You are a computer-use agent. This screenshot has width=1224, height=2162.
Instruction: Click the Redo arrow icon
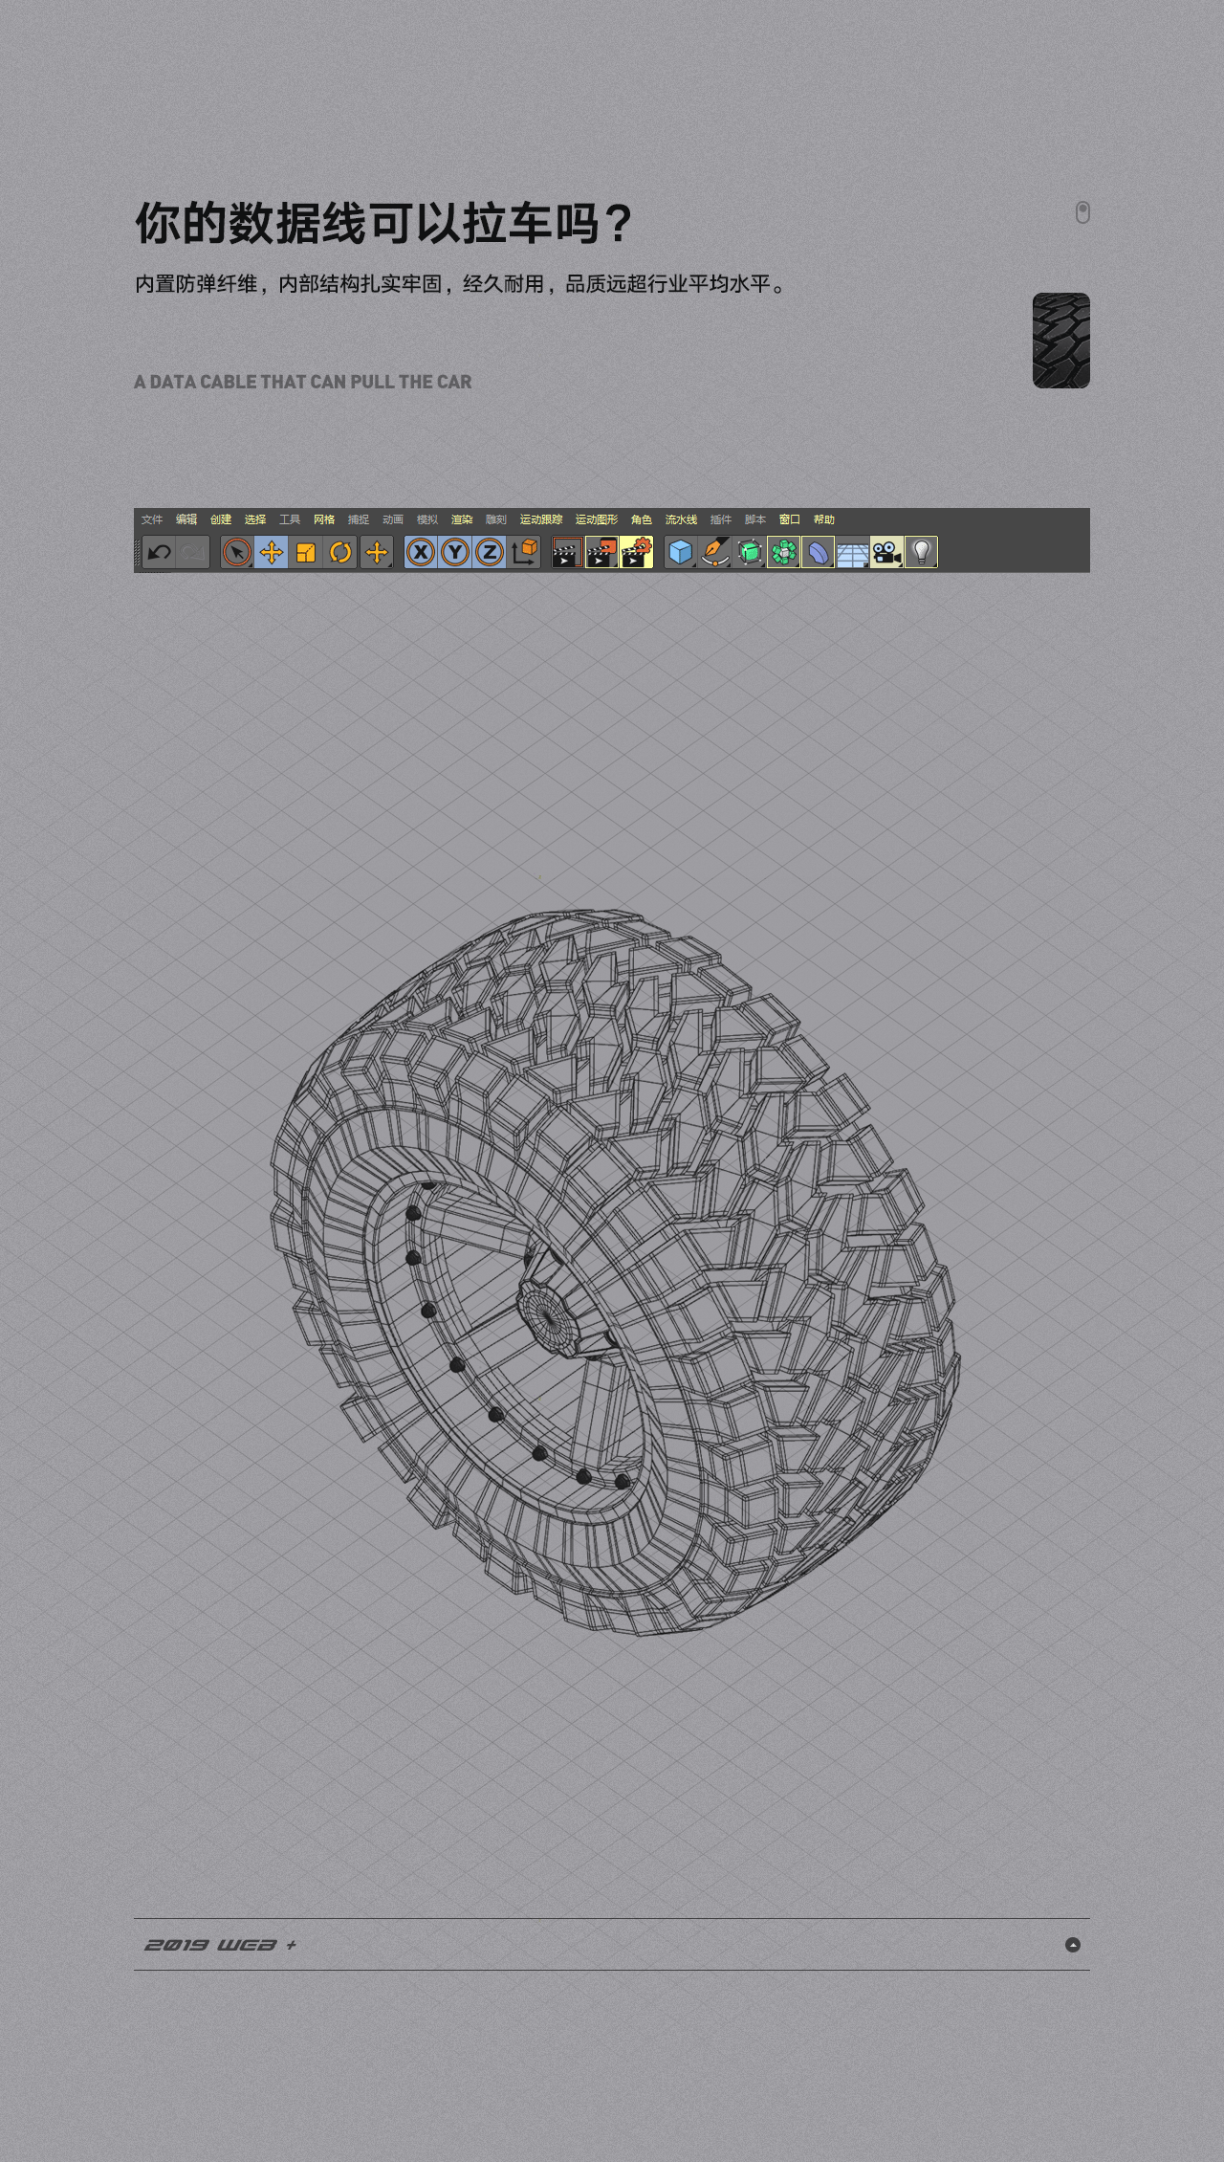[x=193, y=553]
